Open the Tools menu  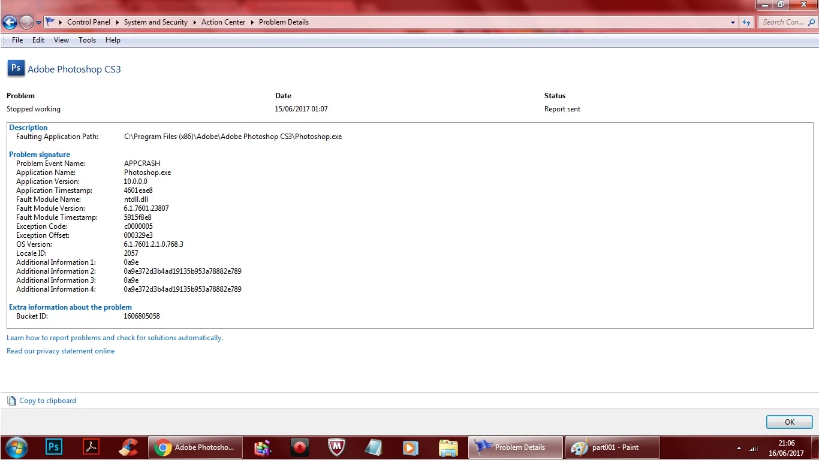pyautogui.click(x=87, y=40)
